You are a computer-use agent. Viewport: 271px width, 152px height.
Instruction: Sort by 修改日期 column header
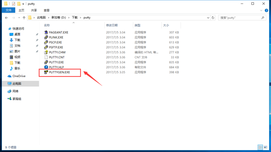[x=119, y=25]
